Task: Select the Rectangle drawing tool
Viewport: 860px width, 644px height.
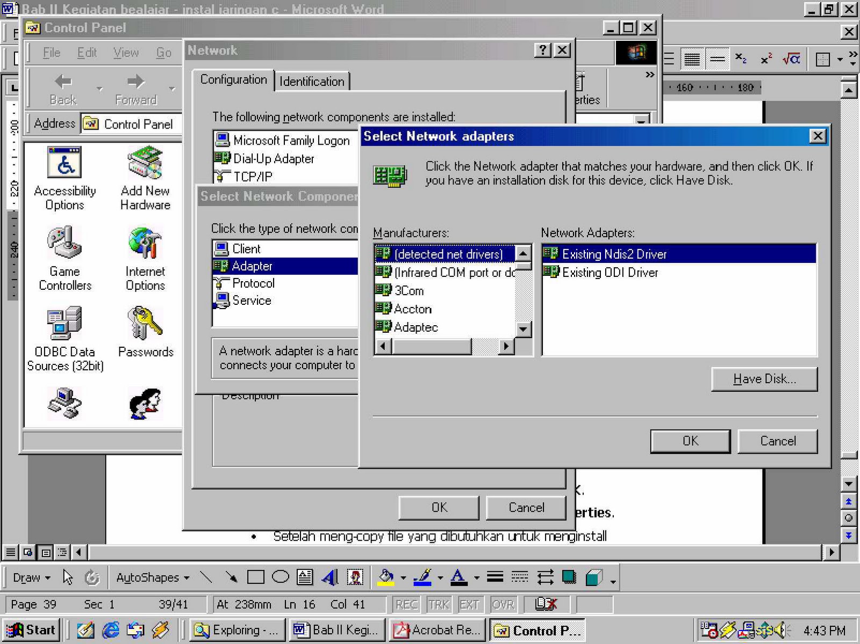Action: [x=256, y=577]
